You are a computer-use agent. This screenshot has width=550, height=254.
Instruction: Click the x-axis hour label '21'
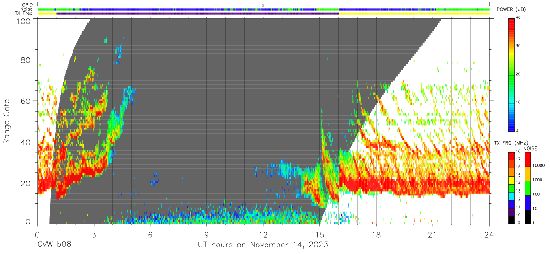click(x=433, y=234)
